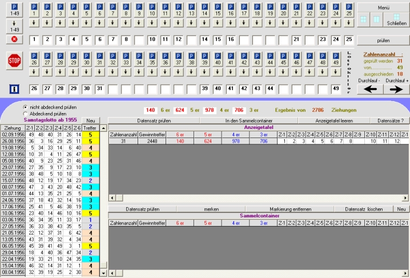
Task: Click the blue info icon
Action: point(14,89)
